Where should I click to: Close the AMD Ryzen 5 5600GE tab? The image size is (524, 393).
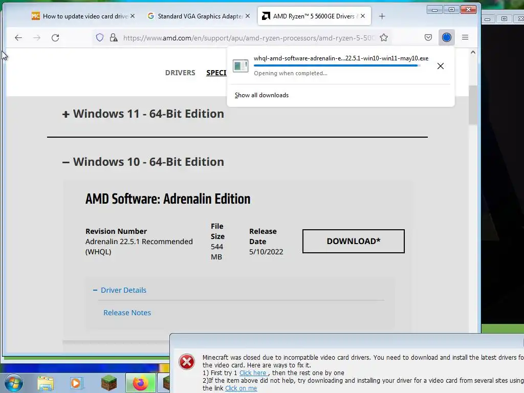(x=363, y=16)
